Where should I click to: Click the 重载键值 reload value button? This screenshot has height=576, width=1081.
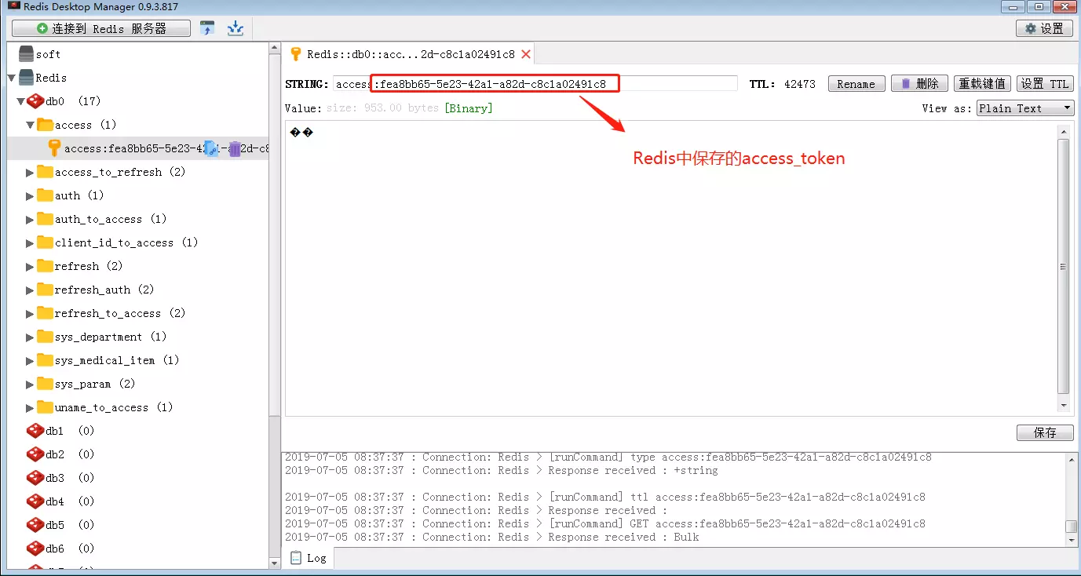(x=982, y=84)
